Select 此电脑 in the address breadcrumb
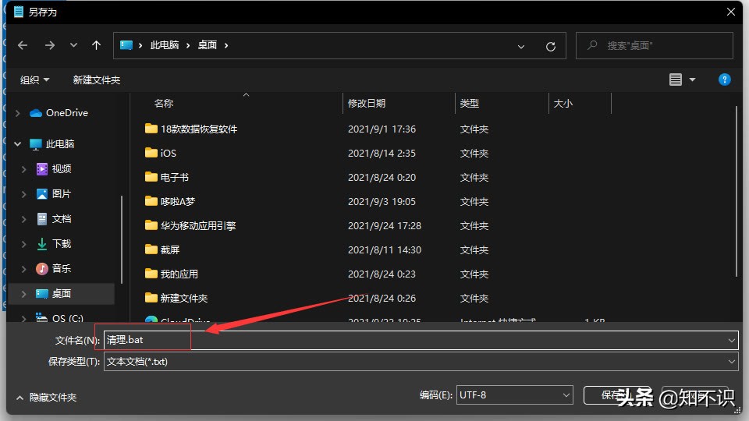 [165, 45]
